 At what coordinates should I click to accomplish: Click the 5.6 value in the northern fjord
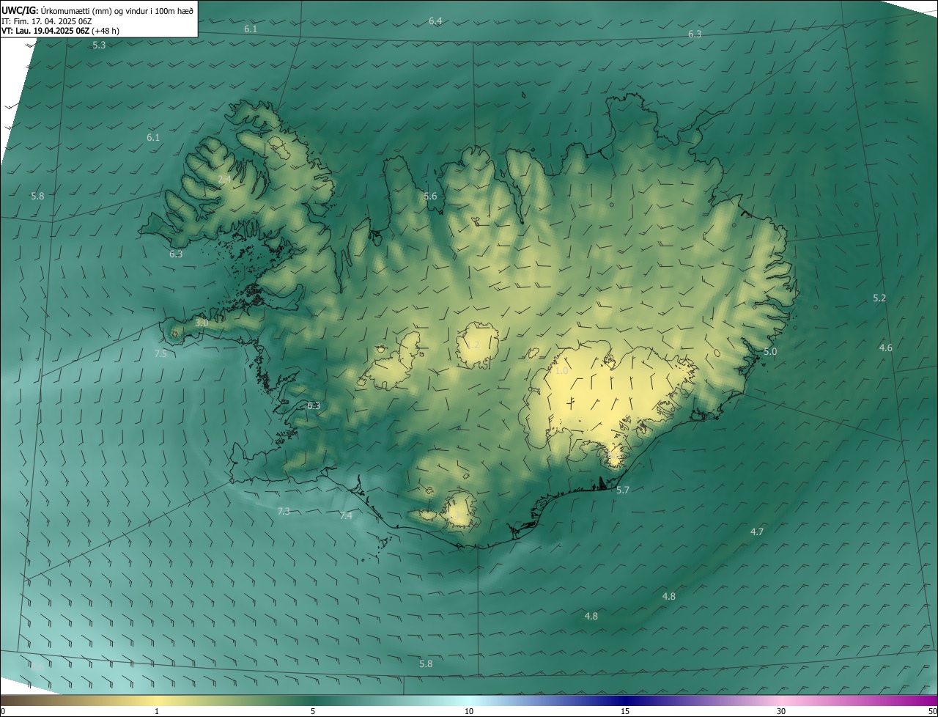(x=430, y=196)
